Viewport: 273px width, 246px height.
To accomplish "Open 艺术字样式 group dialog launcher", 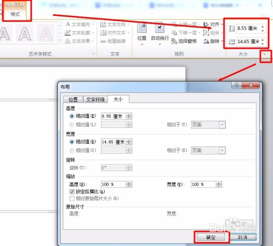I will tap(93, 54).
